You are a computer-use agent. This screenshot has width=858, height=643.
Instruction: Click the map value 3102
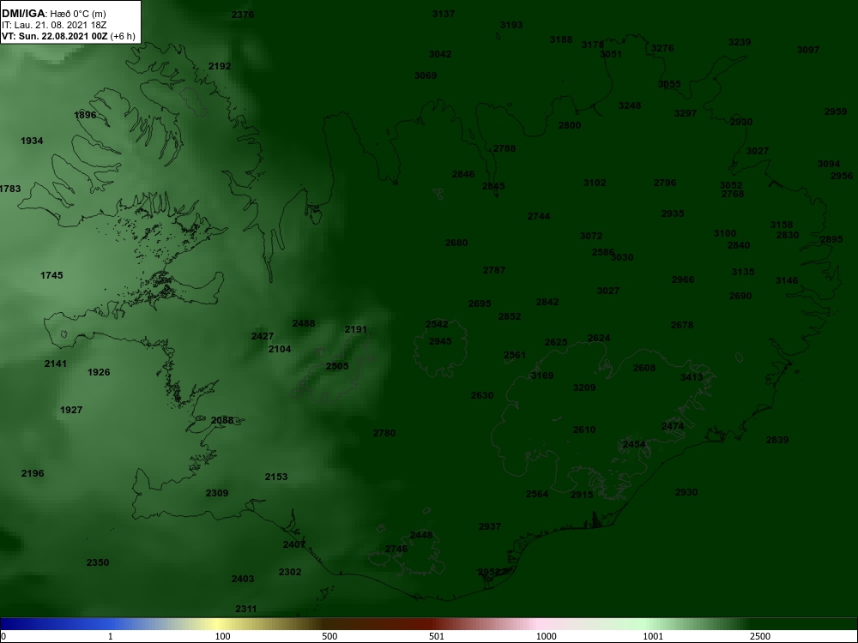595,183
